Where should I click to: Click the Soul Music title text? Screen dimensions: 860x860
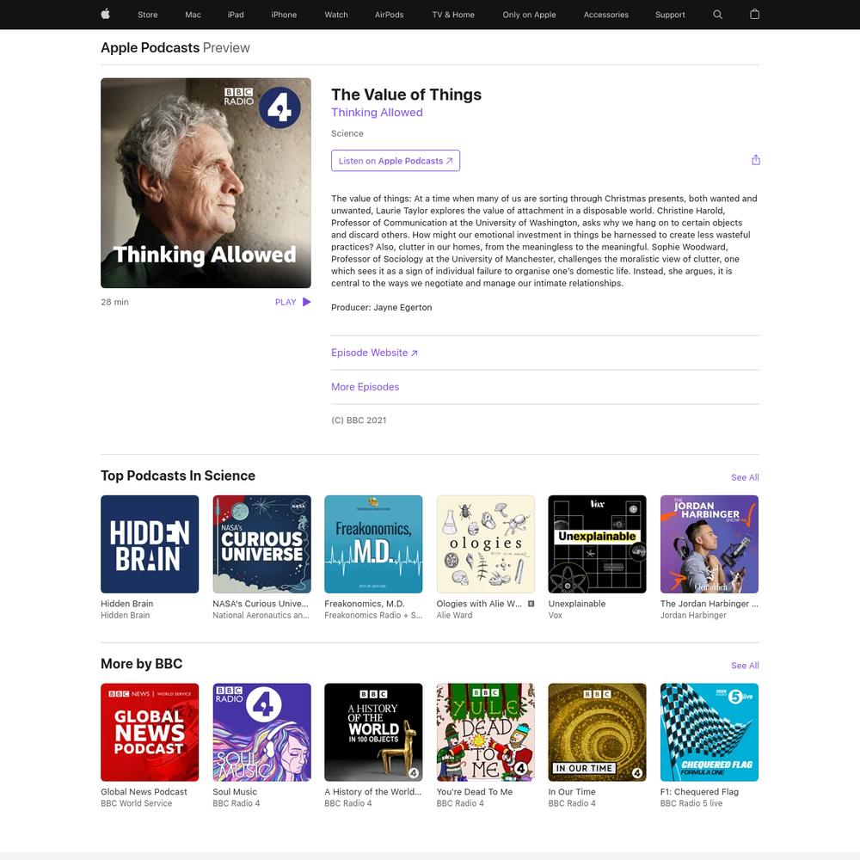click(235, 792)
